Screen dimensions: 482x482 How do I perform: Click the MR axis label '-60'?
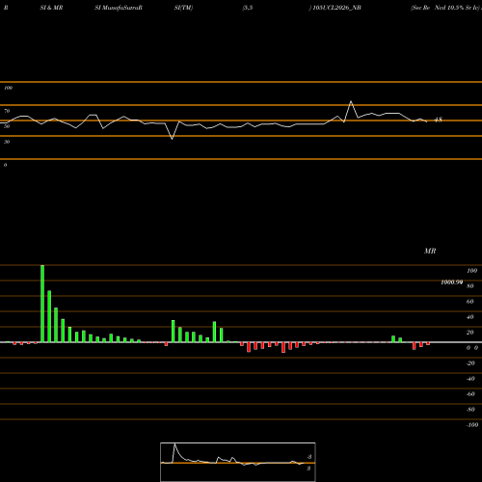point(470,394)
